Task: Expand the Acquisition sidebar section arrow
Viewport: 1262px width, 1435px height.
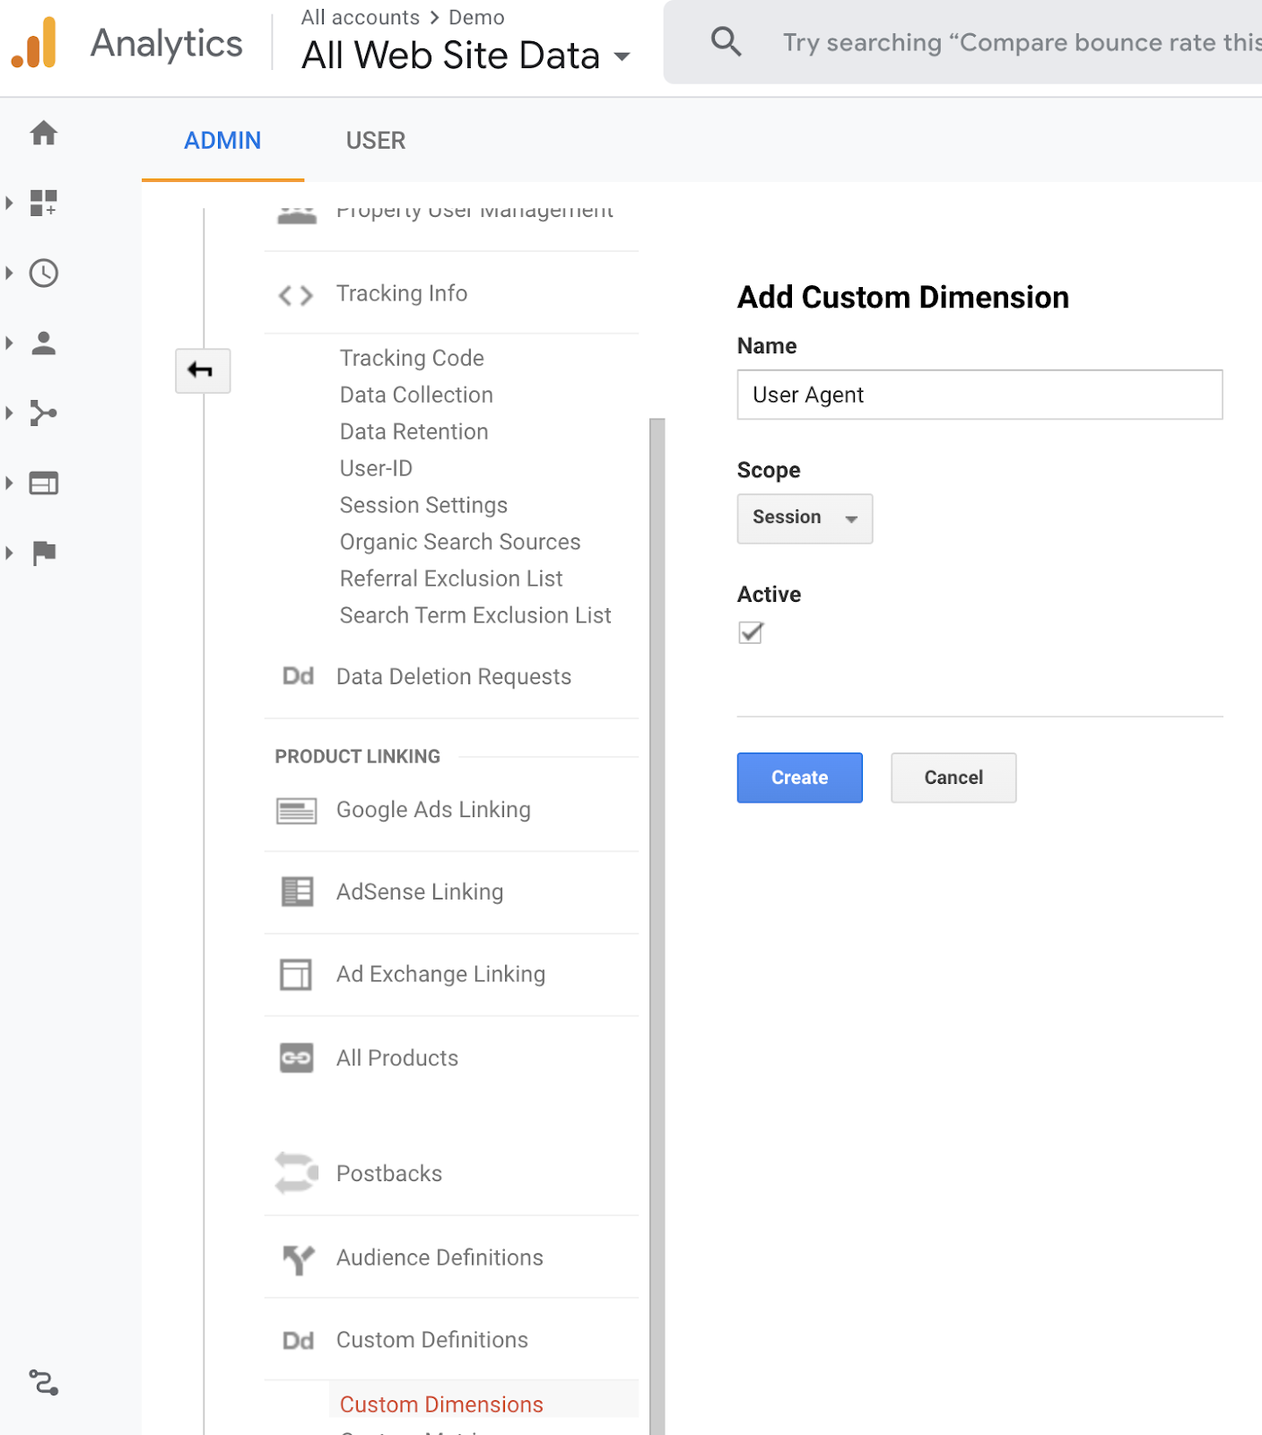Action: (x=9, y=413)
